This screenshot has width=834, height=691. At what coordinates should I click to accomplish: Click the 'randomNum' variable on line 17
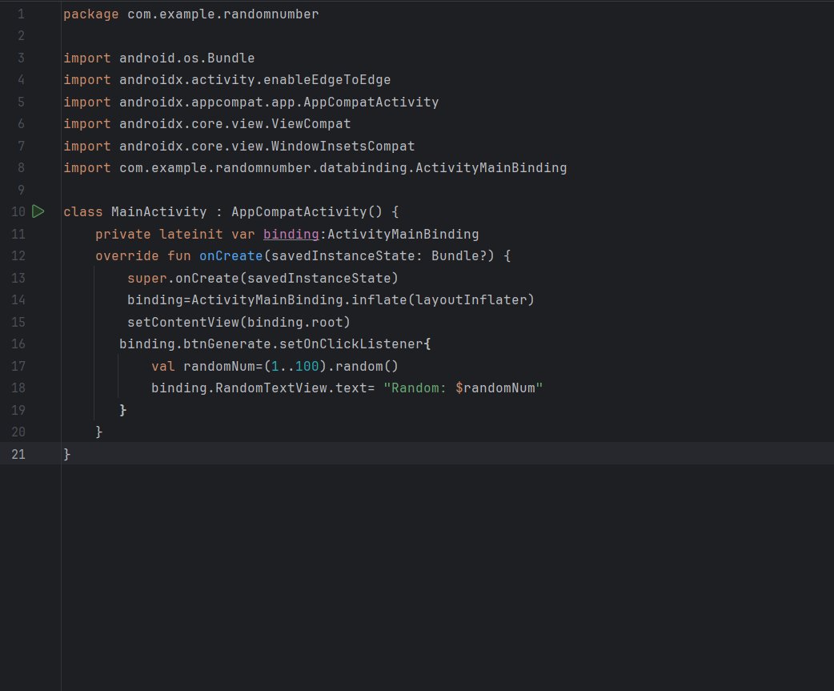coord(219,367)
